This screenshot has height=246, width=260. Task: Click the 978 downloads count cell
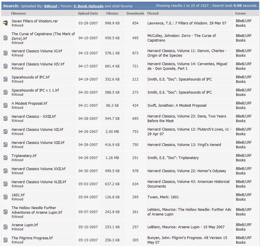(x=135, y=171)
